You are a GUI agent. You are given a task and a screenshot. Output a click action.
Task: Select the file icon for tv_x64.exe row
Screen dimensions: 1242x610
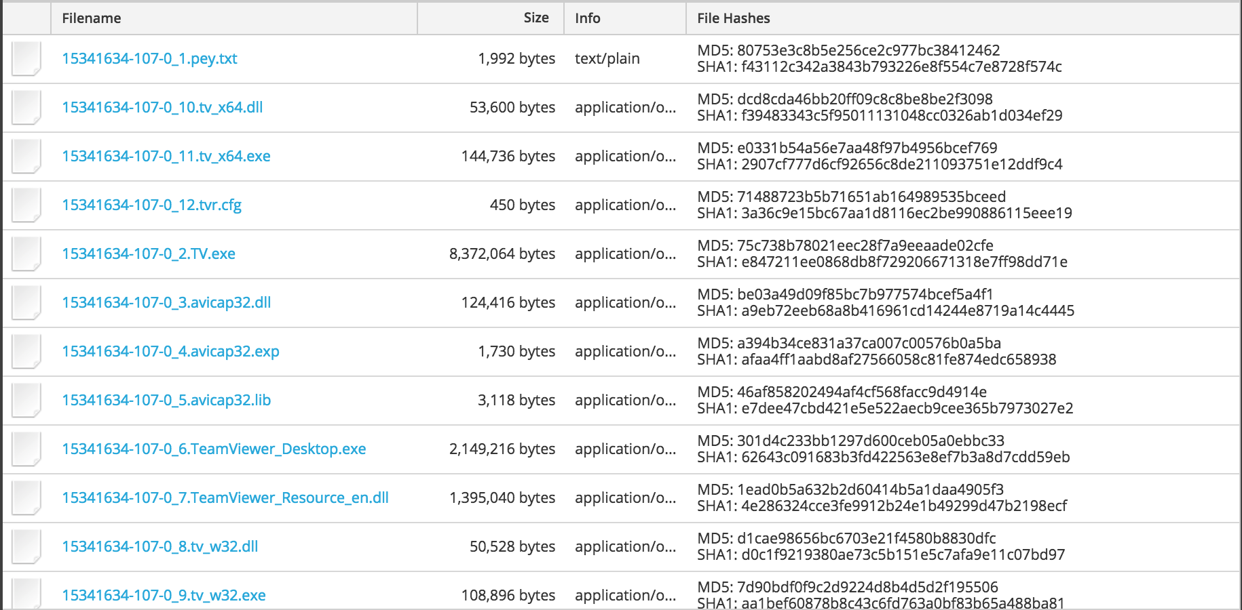[x=26, y=157]
